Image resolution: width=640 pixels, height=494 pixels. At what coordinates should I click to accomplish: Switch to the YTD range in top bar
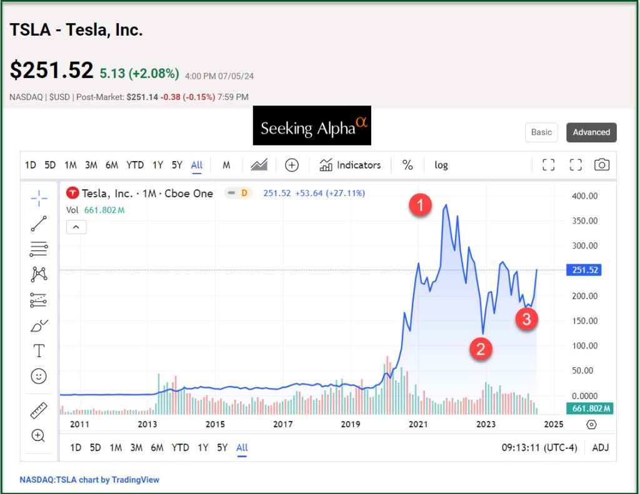(135, 165)
